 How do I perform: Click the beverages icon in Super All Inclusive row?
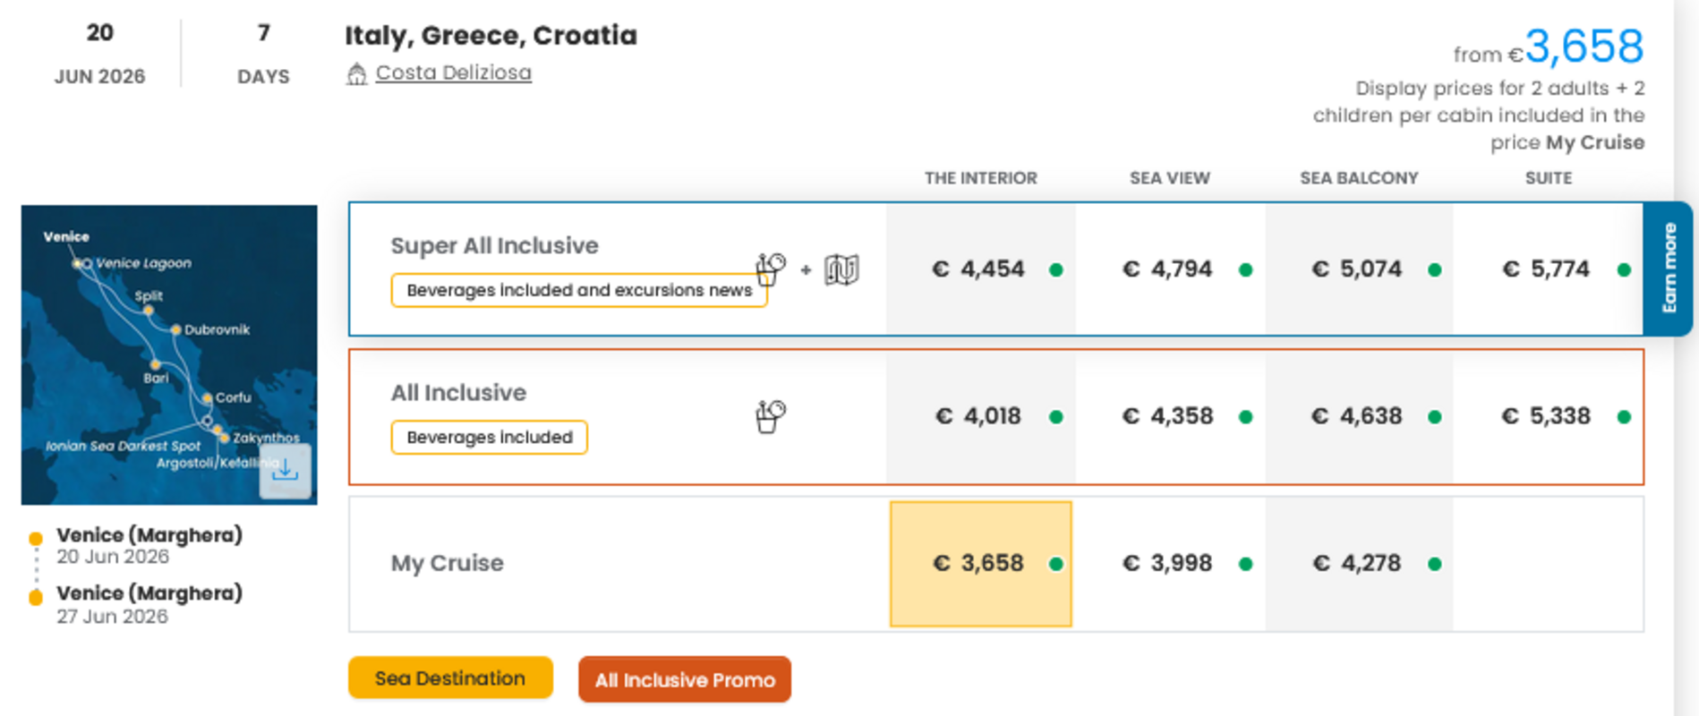point(770,268)
